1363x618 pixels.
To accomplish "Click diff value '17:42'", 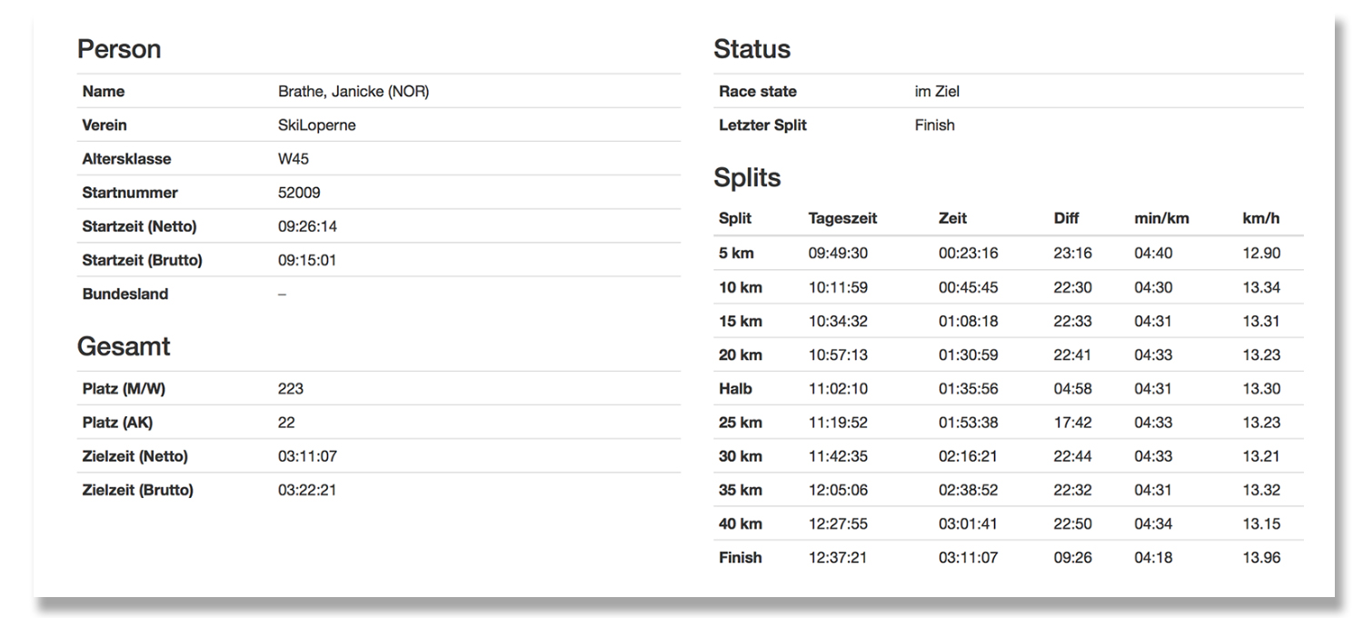I will coord(1073,423).
